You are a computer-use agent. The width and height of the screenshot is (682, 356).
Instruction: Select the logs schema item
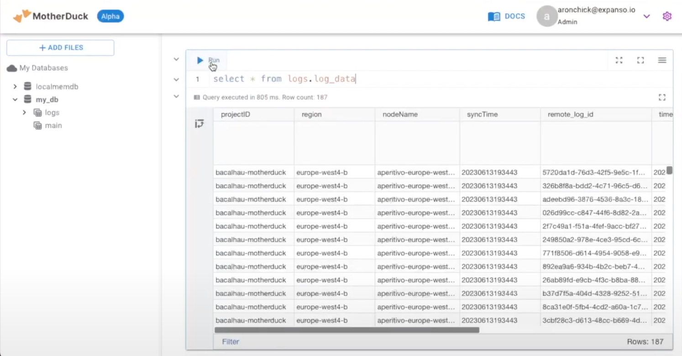pos(52,112)
